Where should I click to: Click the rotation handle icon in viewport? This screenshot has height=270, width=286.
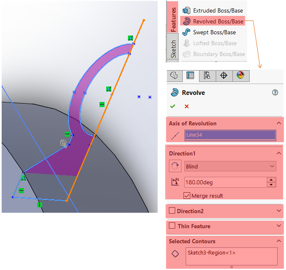[x=63, y=143]
